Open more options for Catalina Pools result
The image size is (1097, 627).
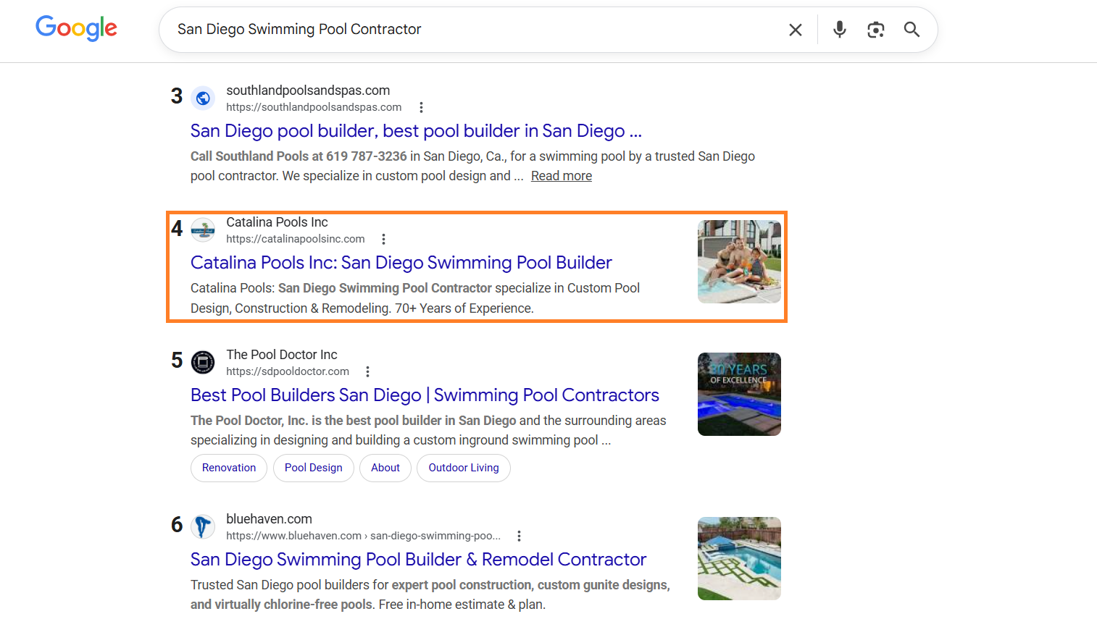[383, 239]
